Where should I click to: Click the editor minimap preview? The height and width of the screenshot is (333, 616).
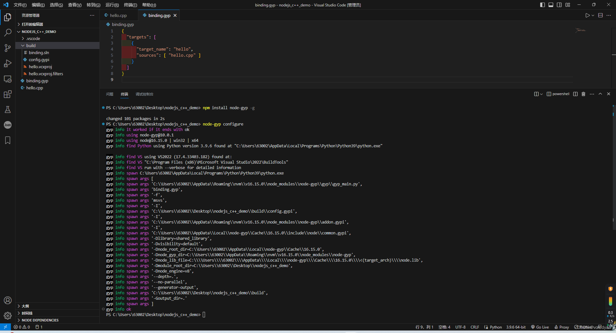coord(581,30)
